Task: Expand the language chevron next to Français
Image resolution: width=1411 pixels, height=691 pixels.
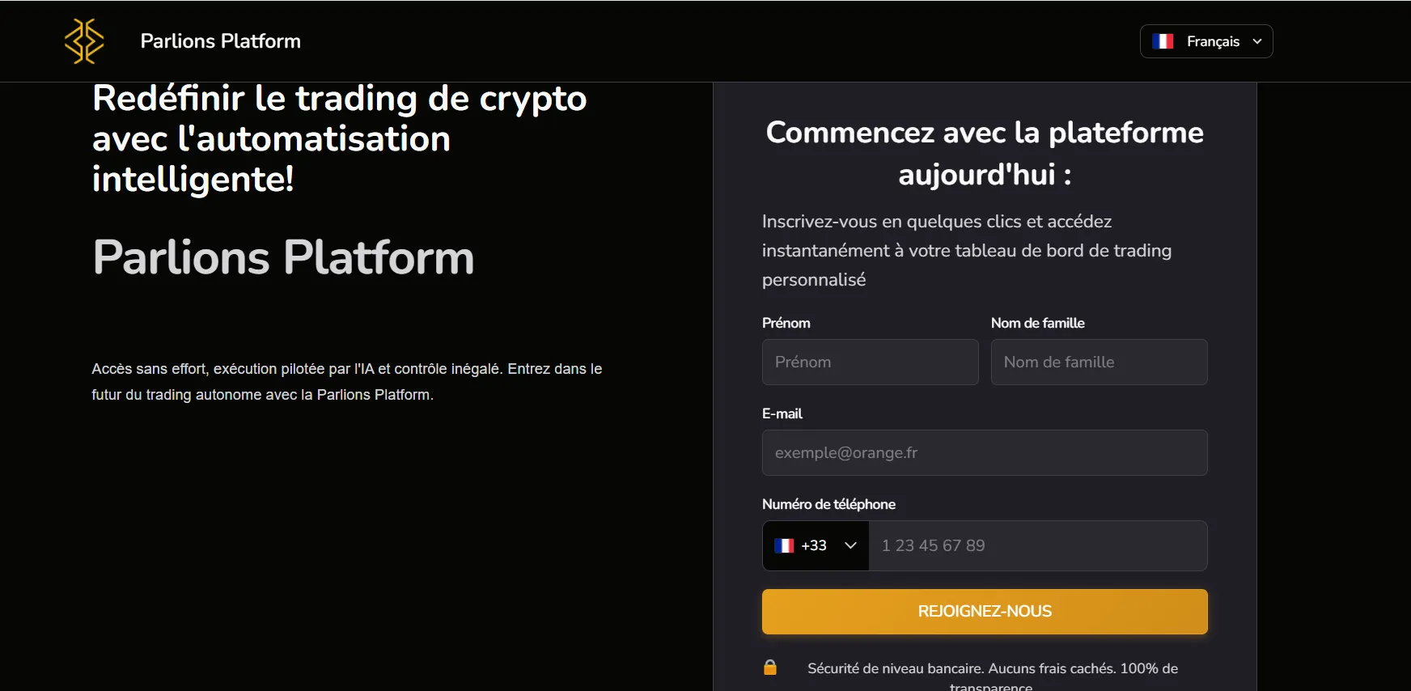Action: [1257, 41]
